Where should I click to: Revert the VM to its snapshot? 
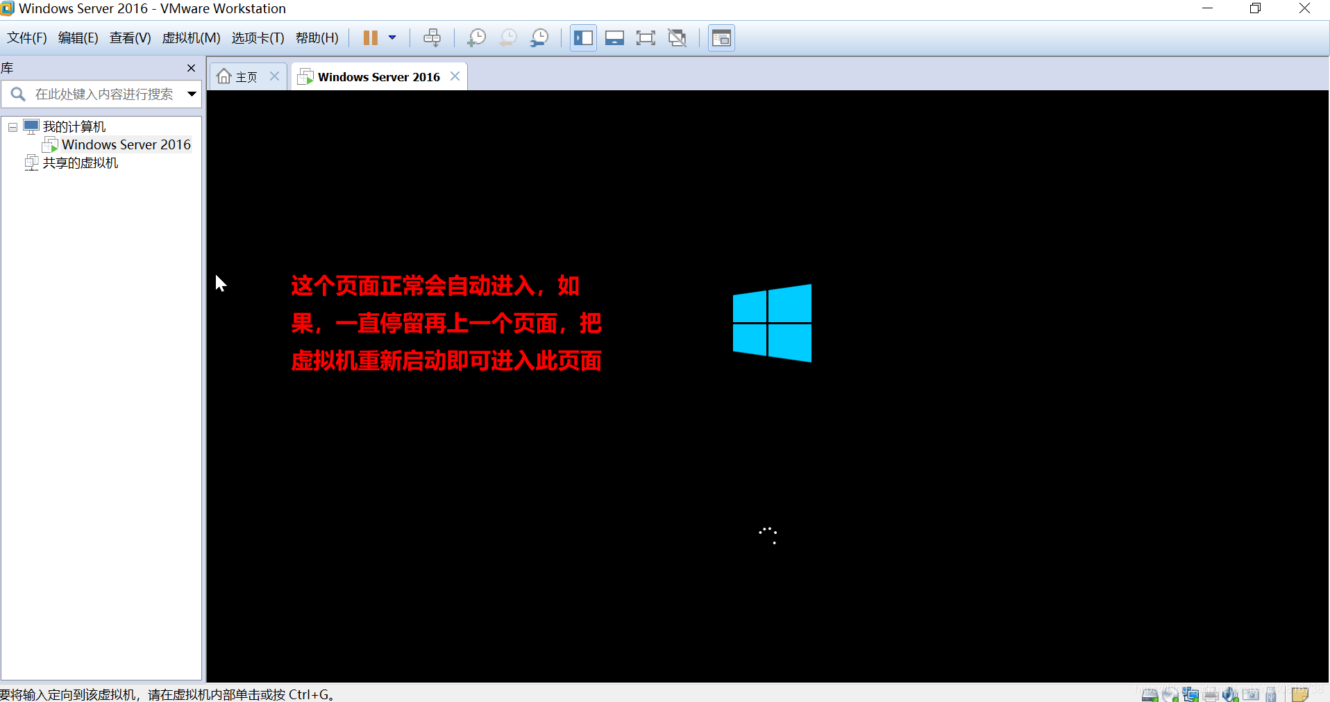(x=508, y=37)
